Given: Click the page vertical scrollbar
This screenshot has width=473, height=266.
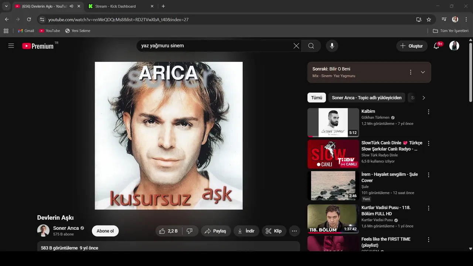Looking at the screenshot, I should pyautogui.click(x=470, y=72).
